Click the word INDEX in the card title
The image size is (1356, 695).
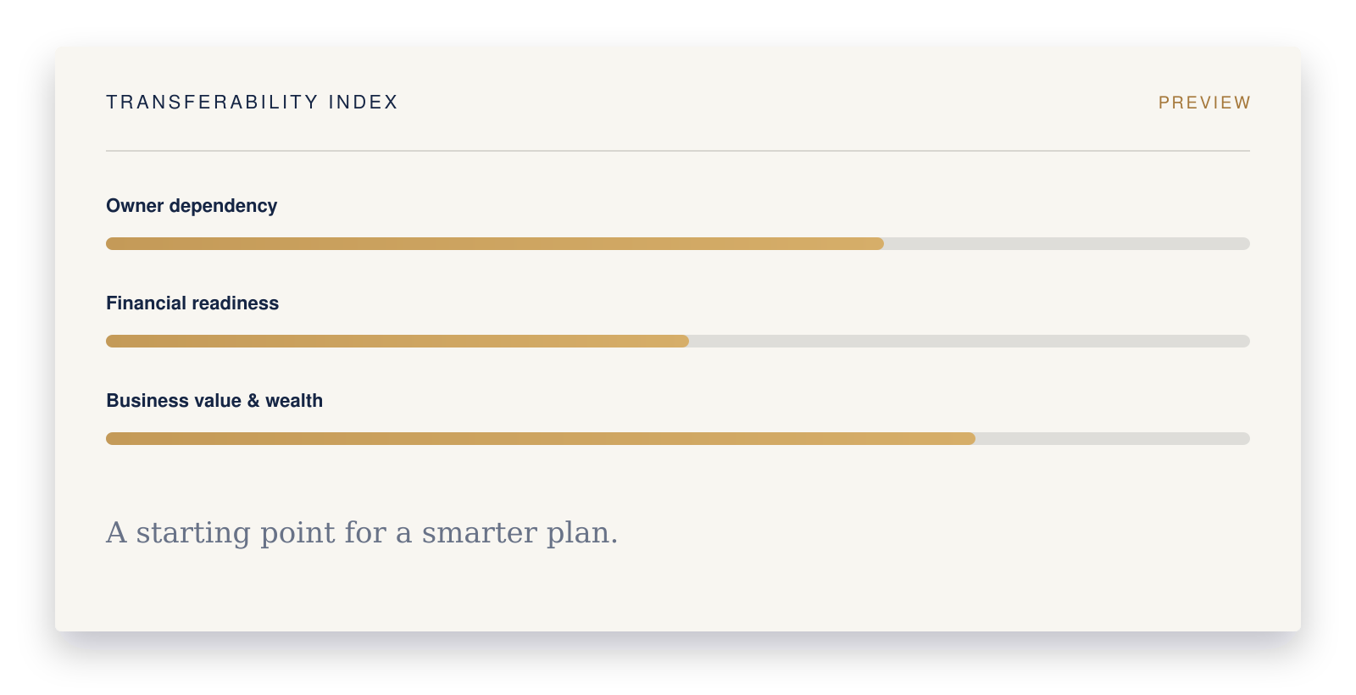pyautogui.click(x=364, y=102)
